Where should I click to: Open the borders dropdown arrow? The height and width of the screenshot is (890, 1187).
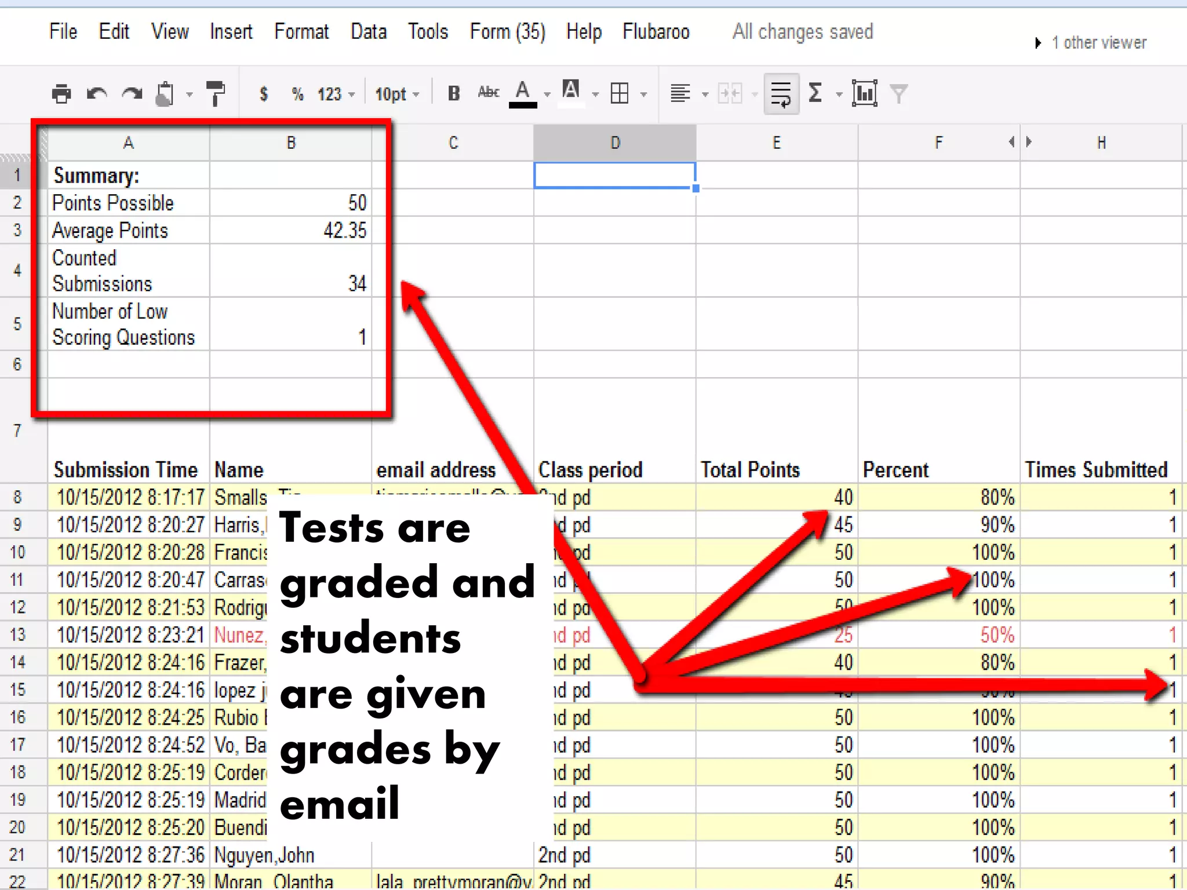[x=643, y=94]
